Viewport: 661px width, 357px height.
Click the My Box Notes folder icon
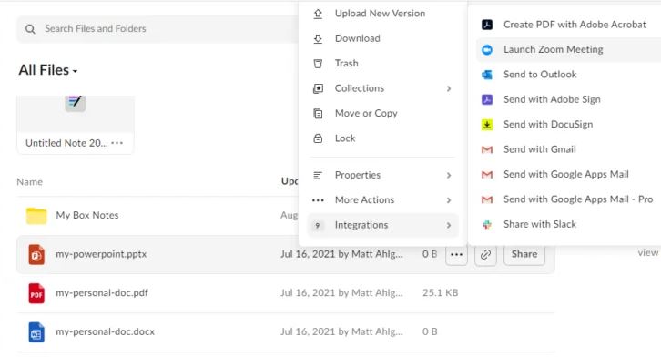point(36,216)
